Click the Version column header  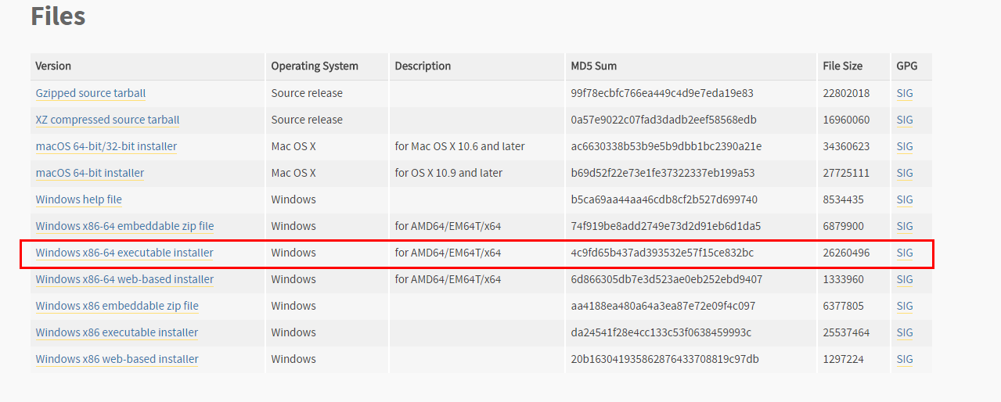53,66
